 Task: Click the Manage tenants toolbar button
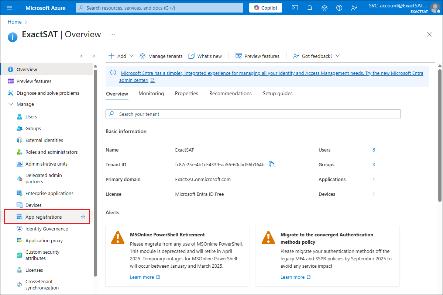(x=161, y=56)
